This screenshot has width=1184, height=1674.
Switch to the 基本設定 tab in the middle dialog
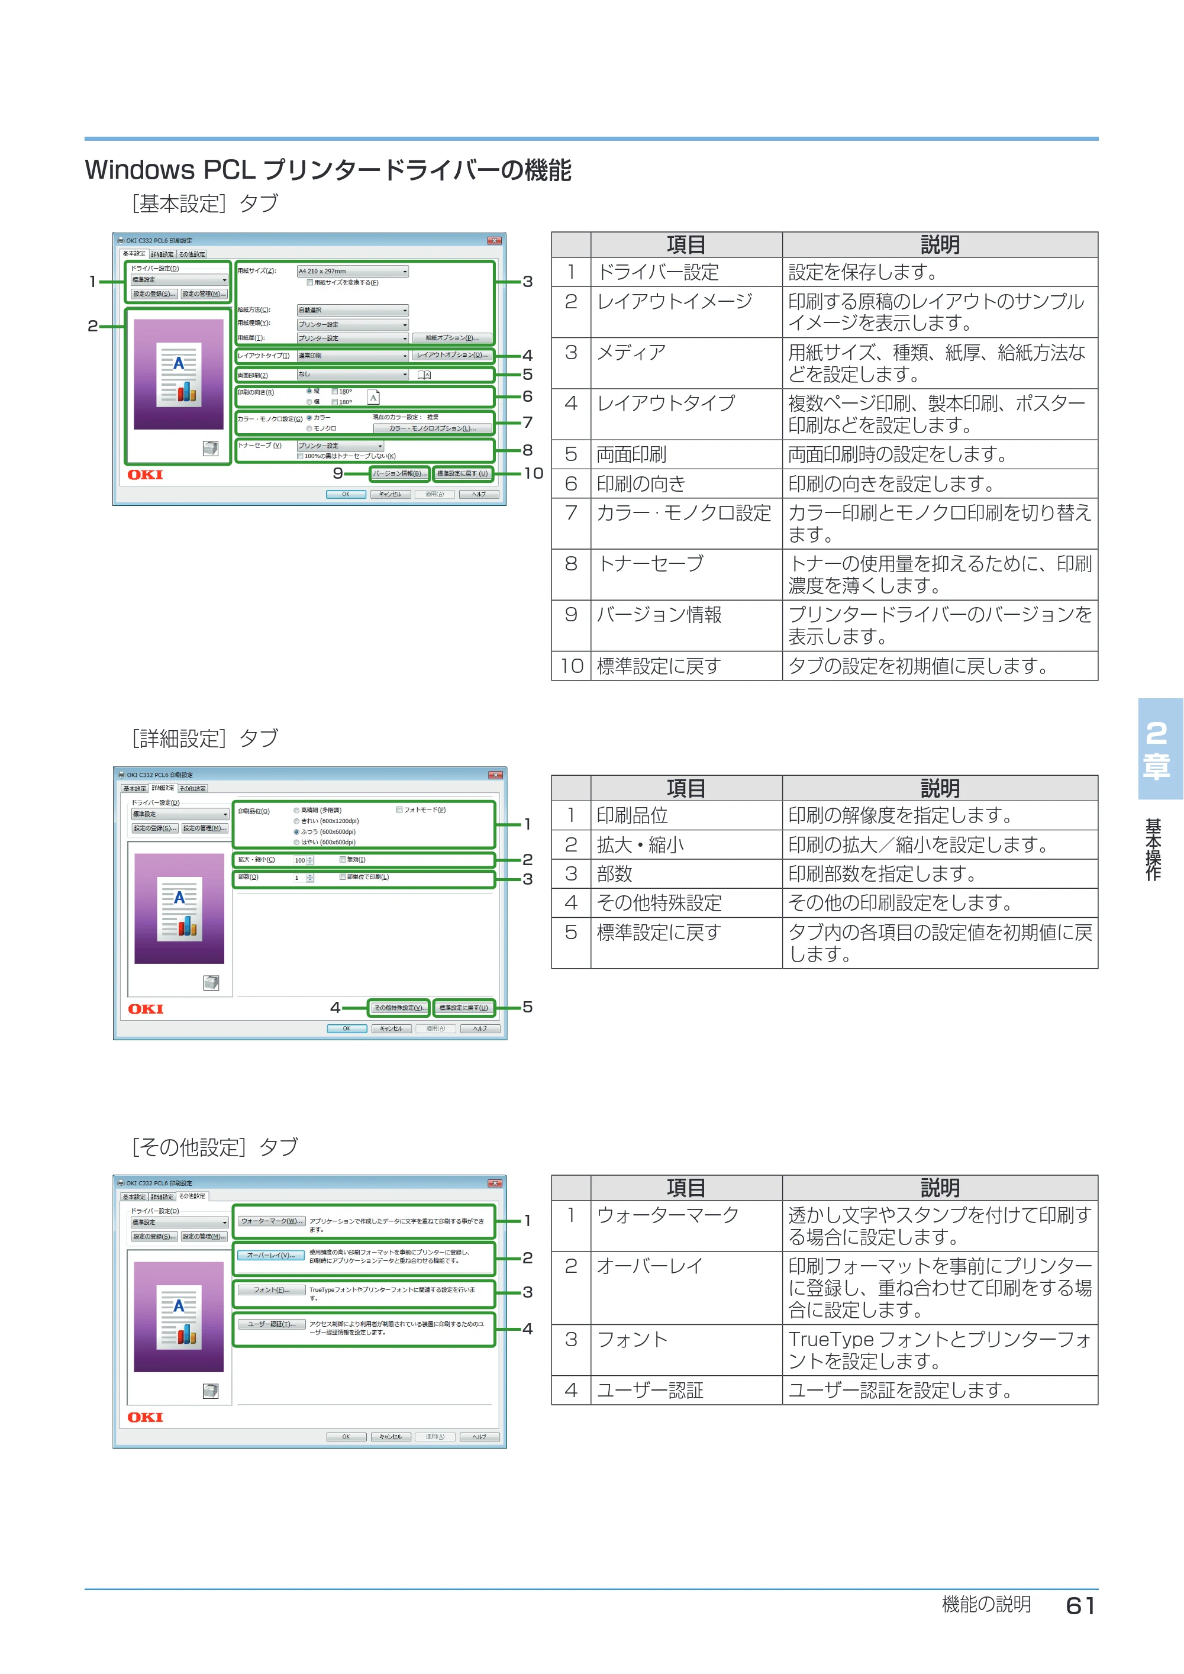coord(135,789)
